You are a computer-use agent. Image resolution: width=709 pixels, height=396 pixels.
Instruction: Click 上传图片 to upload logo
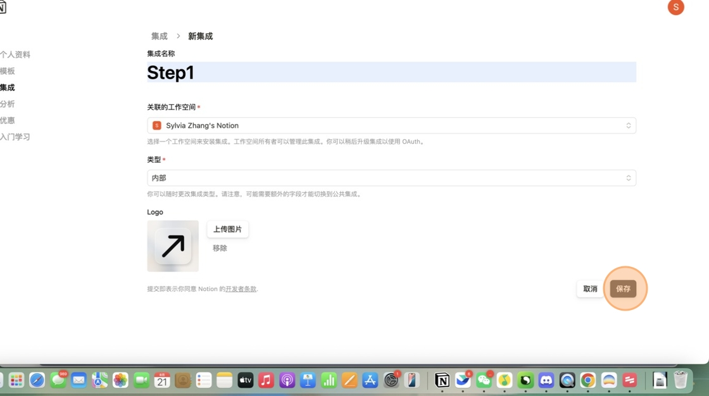click(227, 229)
